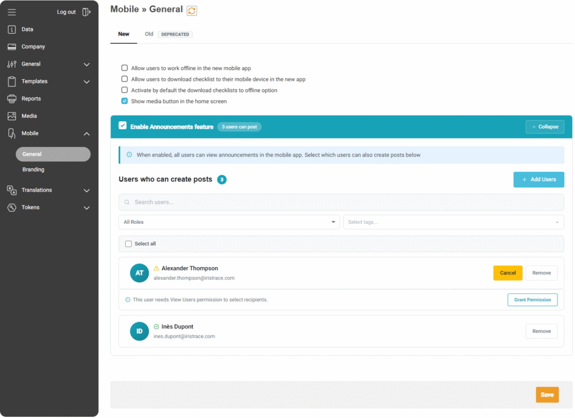The image size is (575, 418).
Task: Open the Select tags dropdown
Action: 453,222
